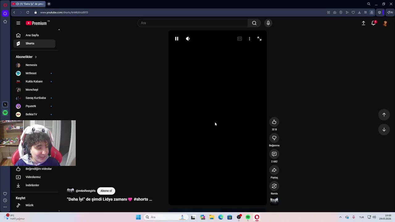Toggle closed captions on the Short
Image resolution: width=395 pixels, height=222 pixels.
coord(239,39)
